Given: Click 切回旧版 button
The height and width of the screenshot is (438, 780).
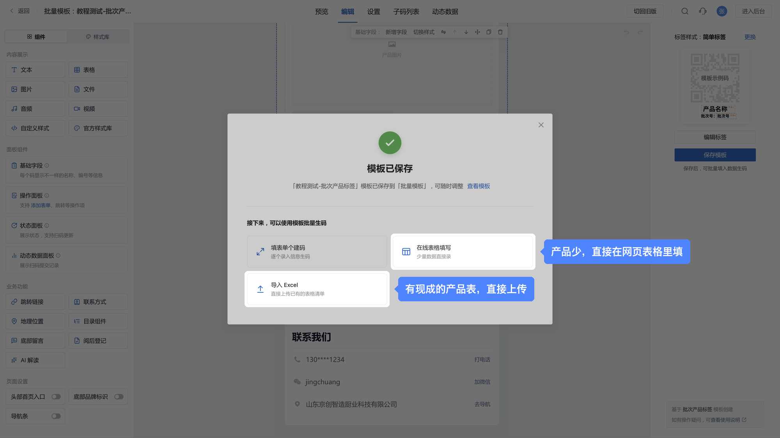Looking at the screenshot, I should pyautogui.click(x=645, y=11).
